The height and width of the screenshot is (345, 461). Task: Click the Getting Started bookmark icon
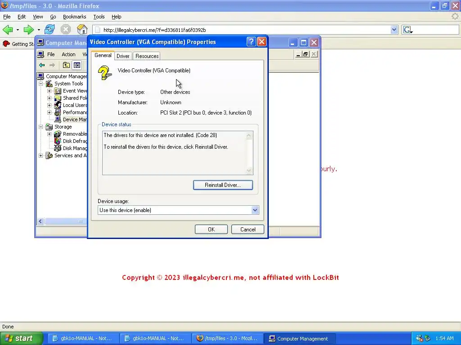point(6,44)
